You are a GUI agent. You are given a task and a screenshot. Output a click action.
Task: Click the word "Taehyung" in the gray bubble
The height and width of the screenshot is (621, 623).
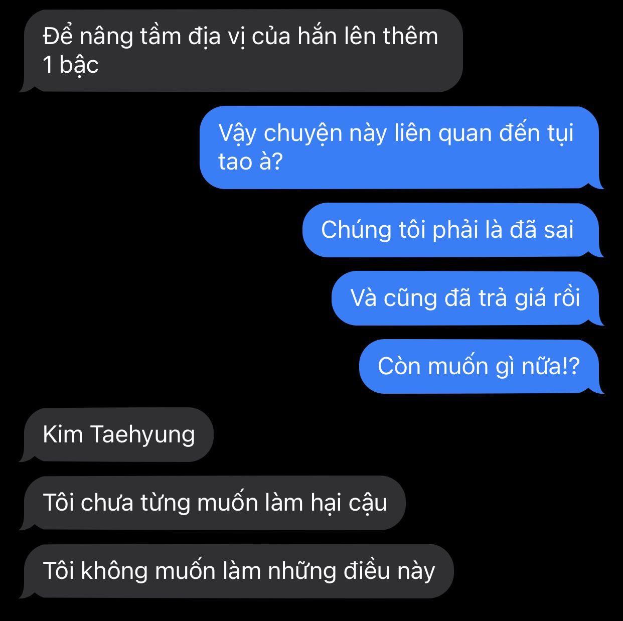142,435
